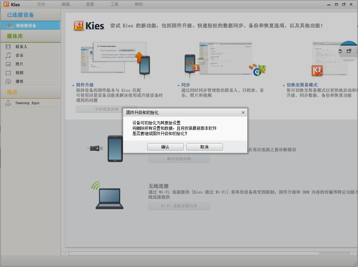Click the 切换至简易模式 heading link
Viewport: 358px width, 267px height.
302,85
